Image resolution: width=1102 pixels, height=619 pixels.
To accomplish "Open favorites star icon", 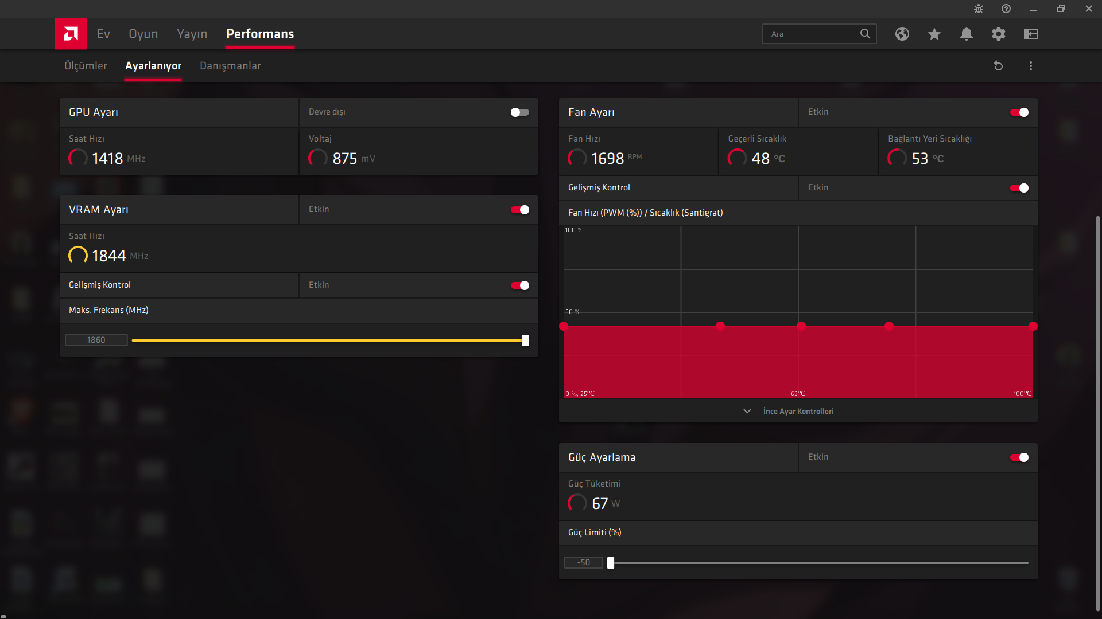I will coord(934,34).
